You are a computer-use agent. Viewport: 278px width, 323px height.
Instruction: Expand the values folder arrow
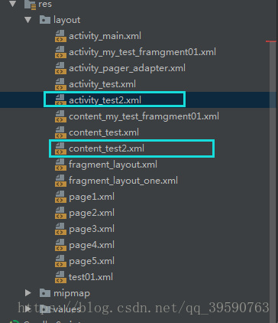28,309
